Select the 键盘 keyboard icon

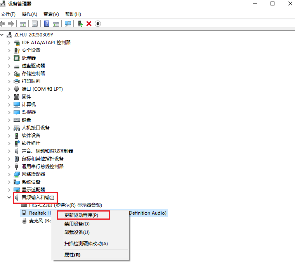coord(17,120)
